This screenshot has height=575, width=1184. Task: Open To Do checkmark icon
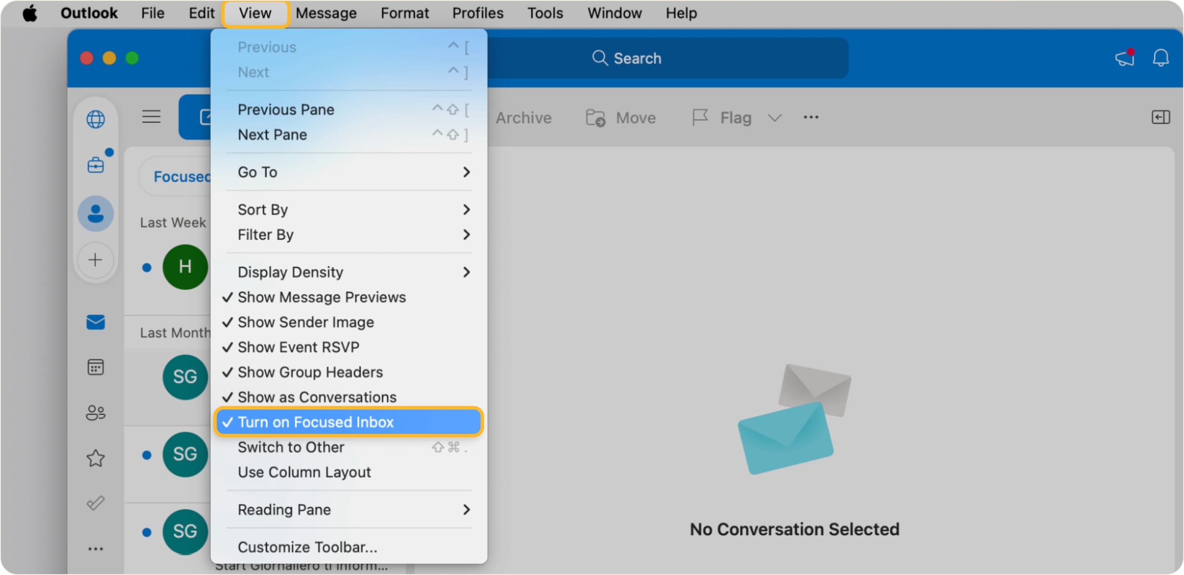(96, 503)
